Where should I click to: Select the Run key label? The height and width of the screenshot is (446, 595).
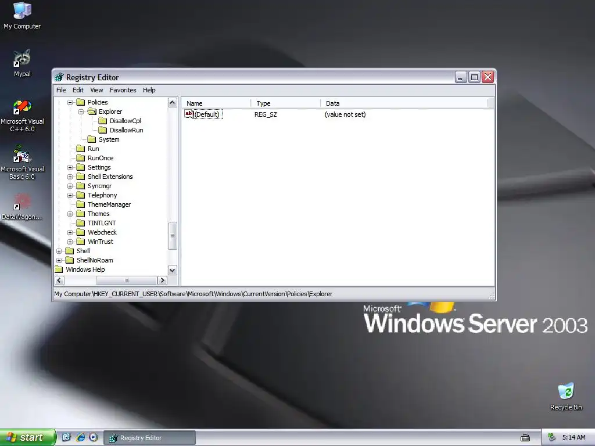click(x=94, y=149)
